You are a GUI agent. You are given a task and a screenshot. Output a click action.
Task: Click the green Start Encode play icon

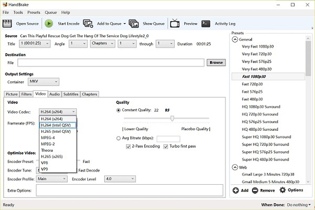coord(49,24)
